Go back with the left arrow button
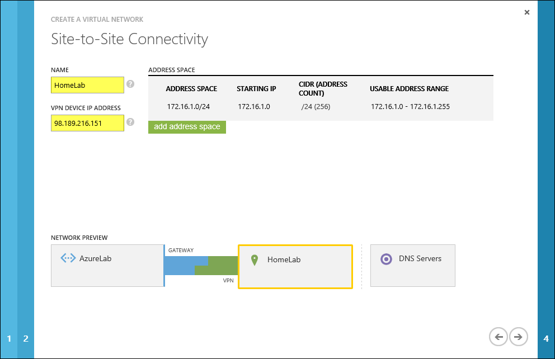This screenshot has height=359, width=555. [x=497, y=337]
